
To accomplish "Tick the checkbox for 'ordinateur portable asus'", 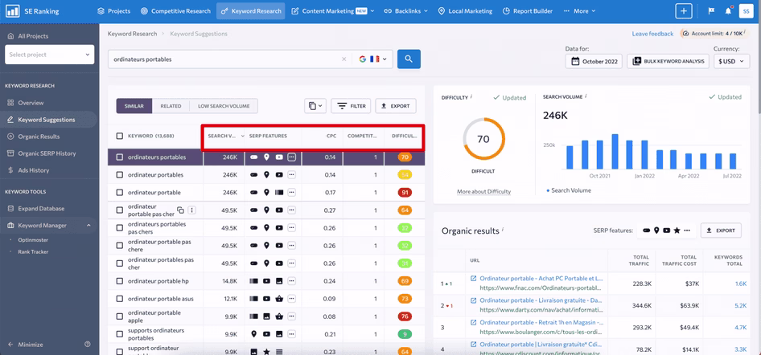I will [x=120, y=299].
